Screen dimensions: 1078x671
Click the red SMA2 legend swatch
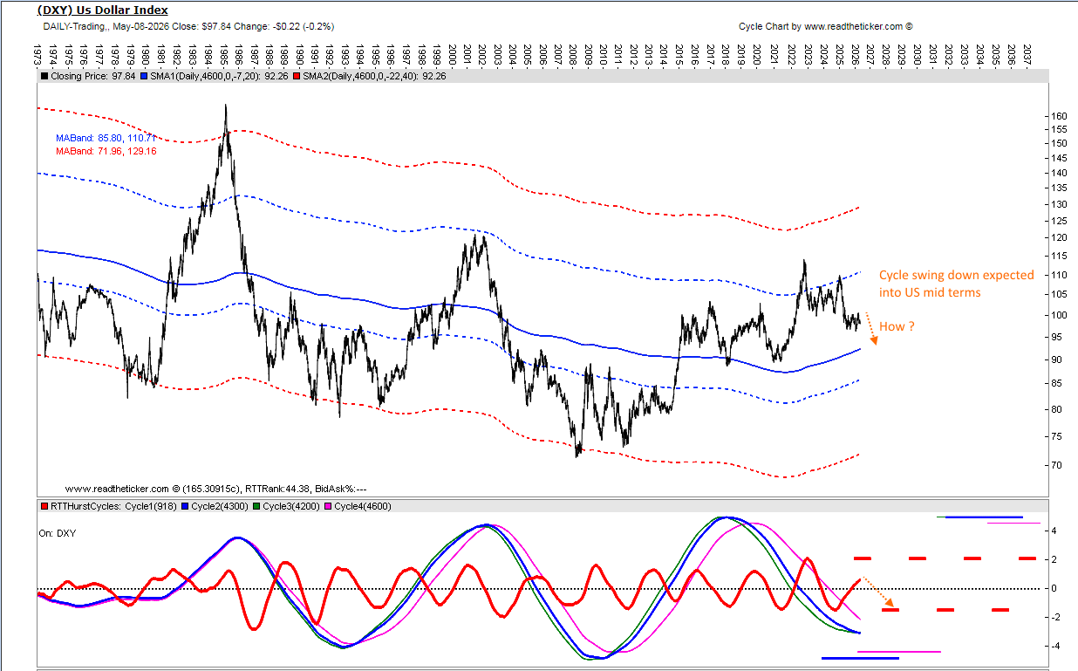(x=296, y=77)
